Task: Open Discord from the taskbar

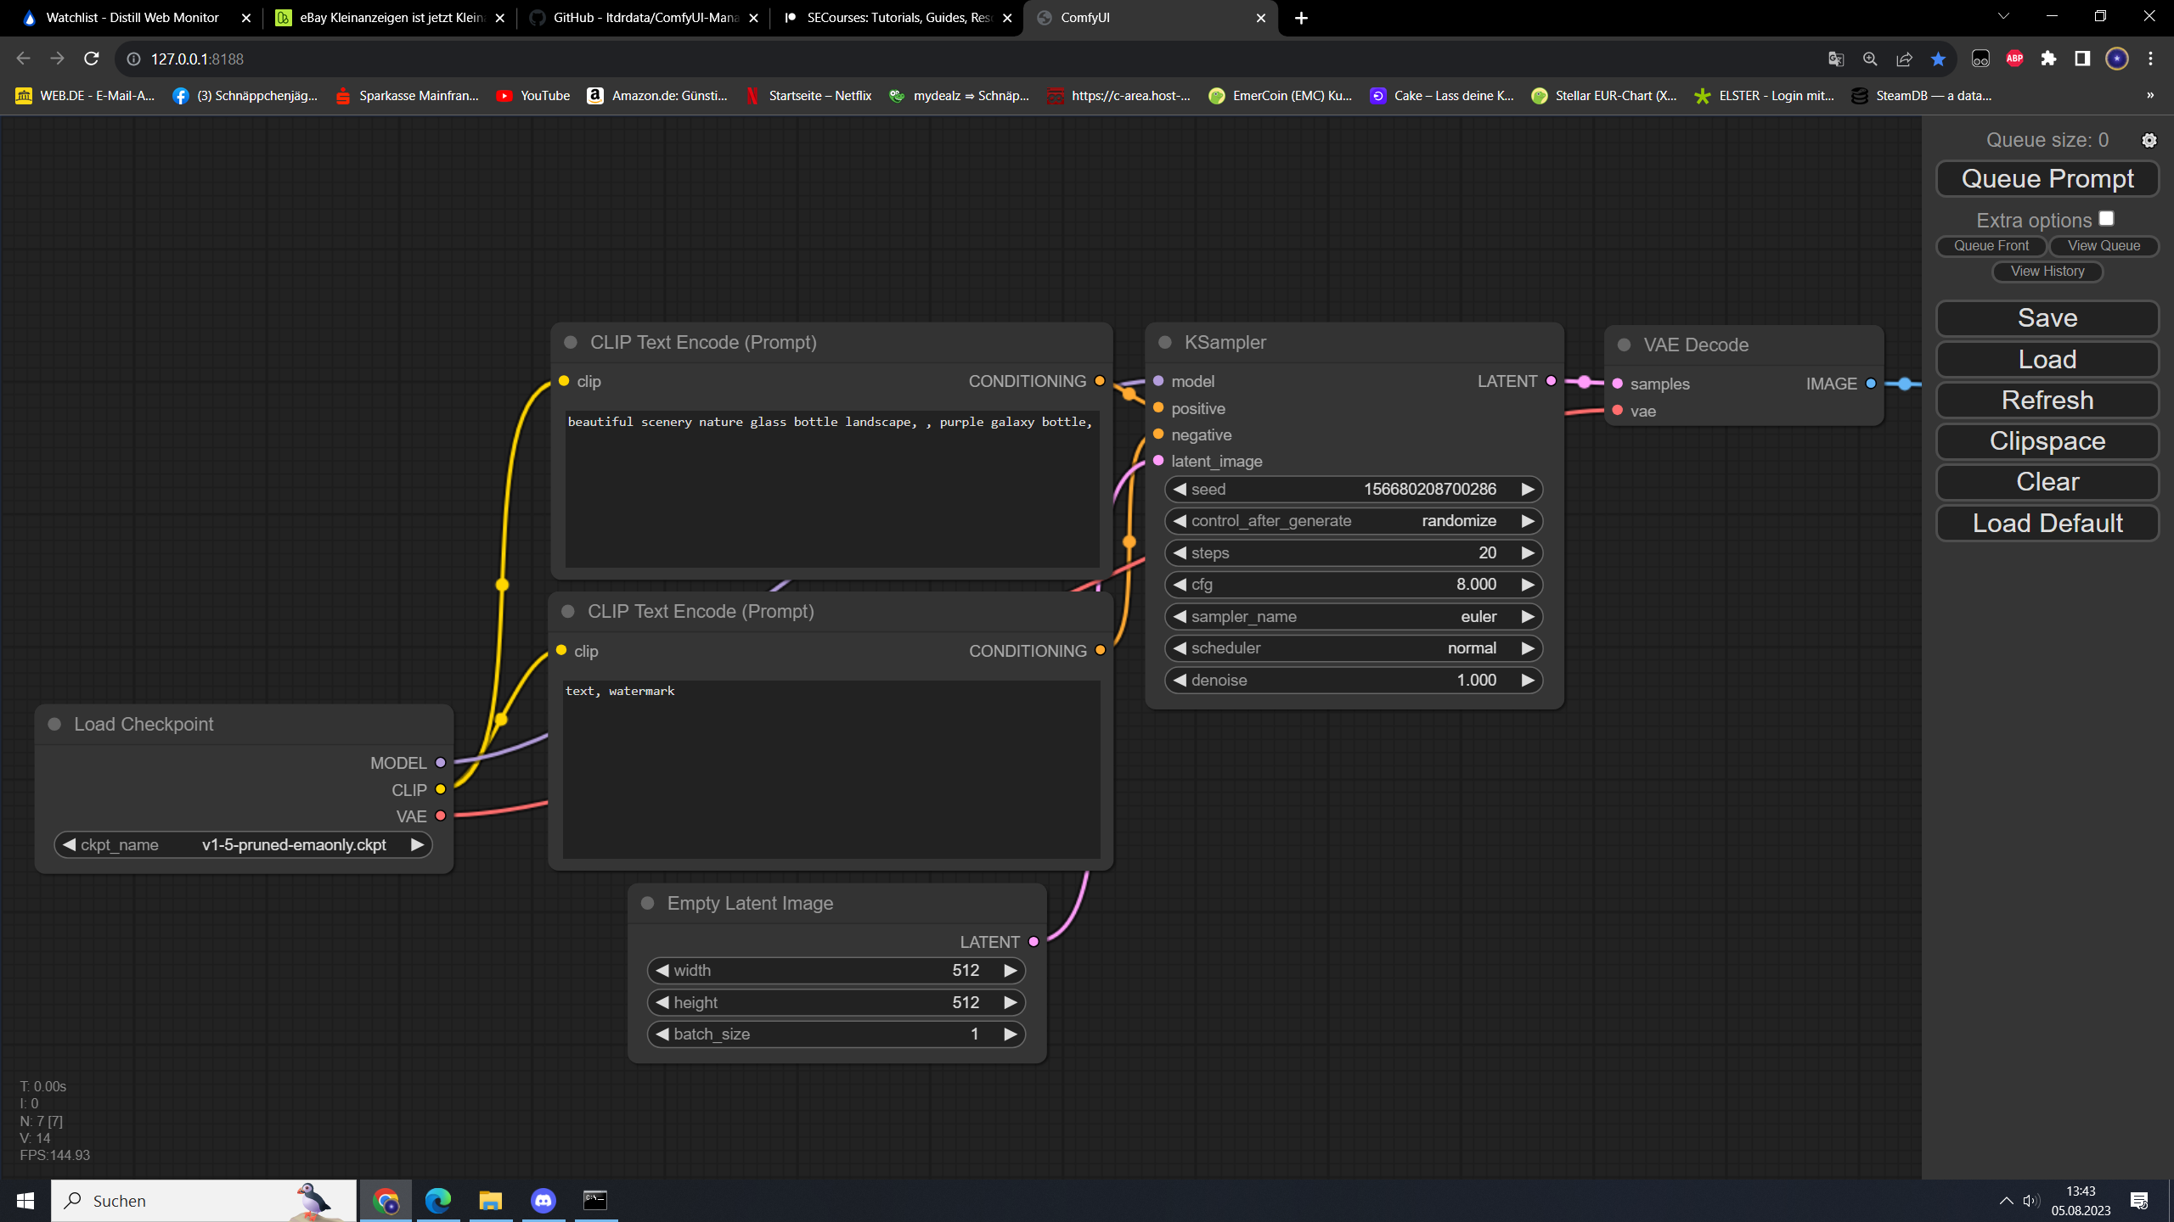Action: (x=543, y=1200)
